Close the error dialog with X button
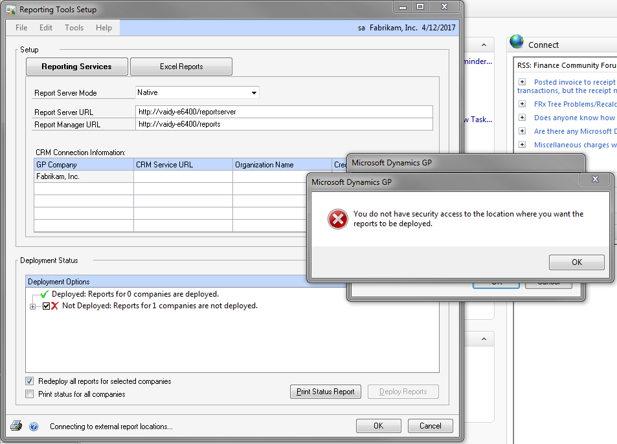617x444 pixels. pos(595,180)
